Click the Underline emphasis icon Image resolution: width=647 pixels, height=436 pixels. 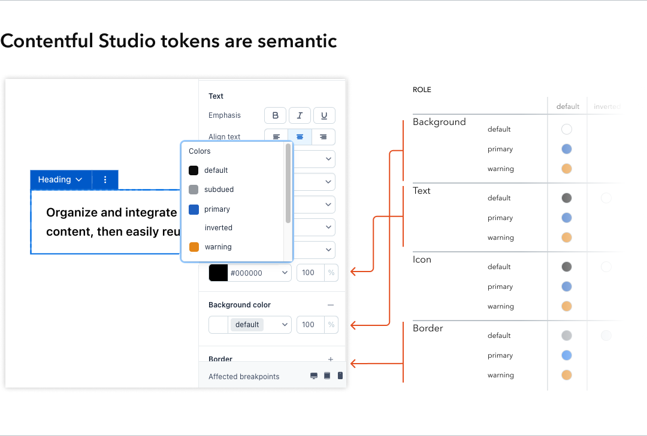click(x=324, y=115)
